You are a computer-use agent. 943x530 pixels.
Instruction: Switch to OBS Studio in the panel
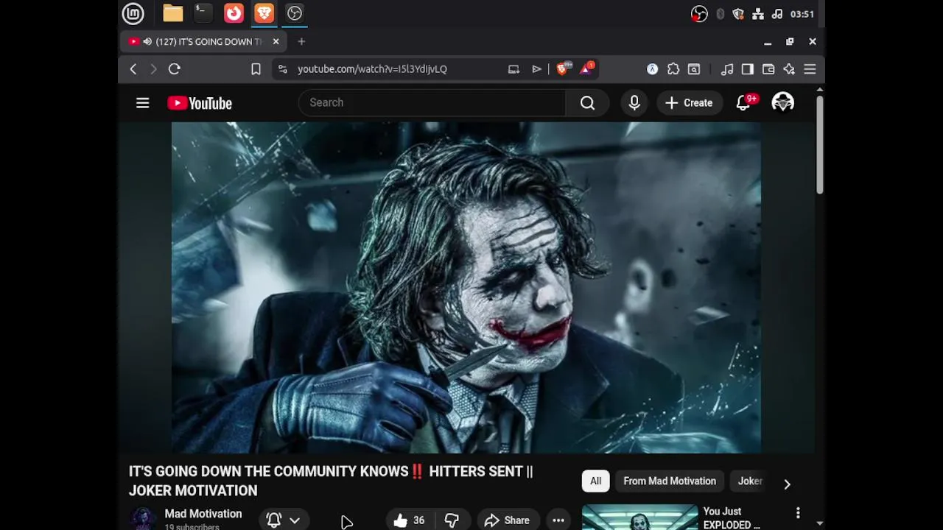click(295, 13)
